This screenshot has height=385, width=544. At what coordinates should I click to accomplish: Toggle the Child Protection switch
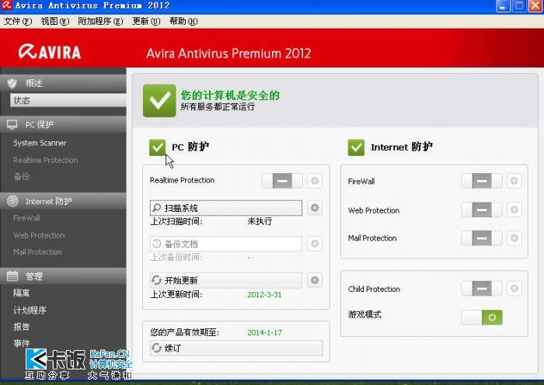482,288
